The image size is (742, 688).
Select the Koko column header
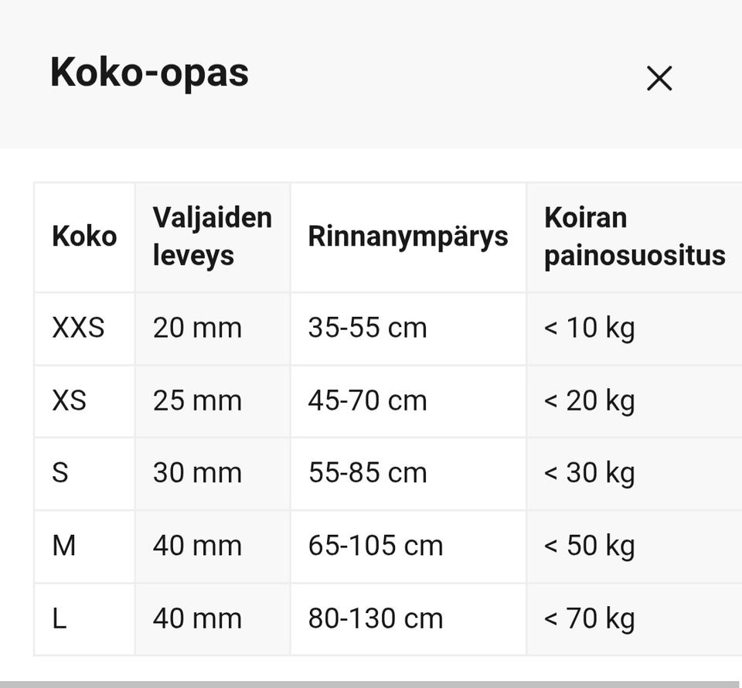point(84,236)
